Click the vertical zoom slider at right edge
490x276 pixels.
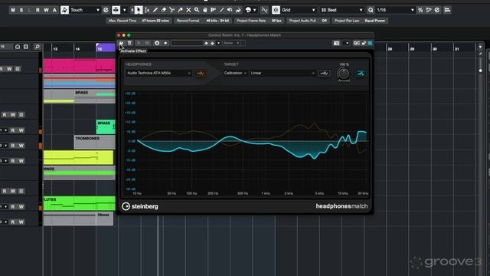point(481,71)
